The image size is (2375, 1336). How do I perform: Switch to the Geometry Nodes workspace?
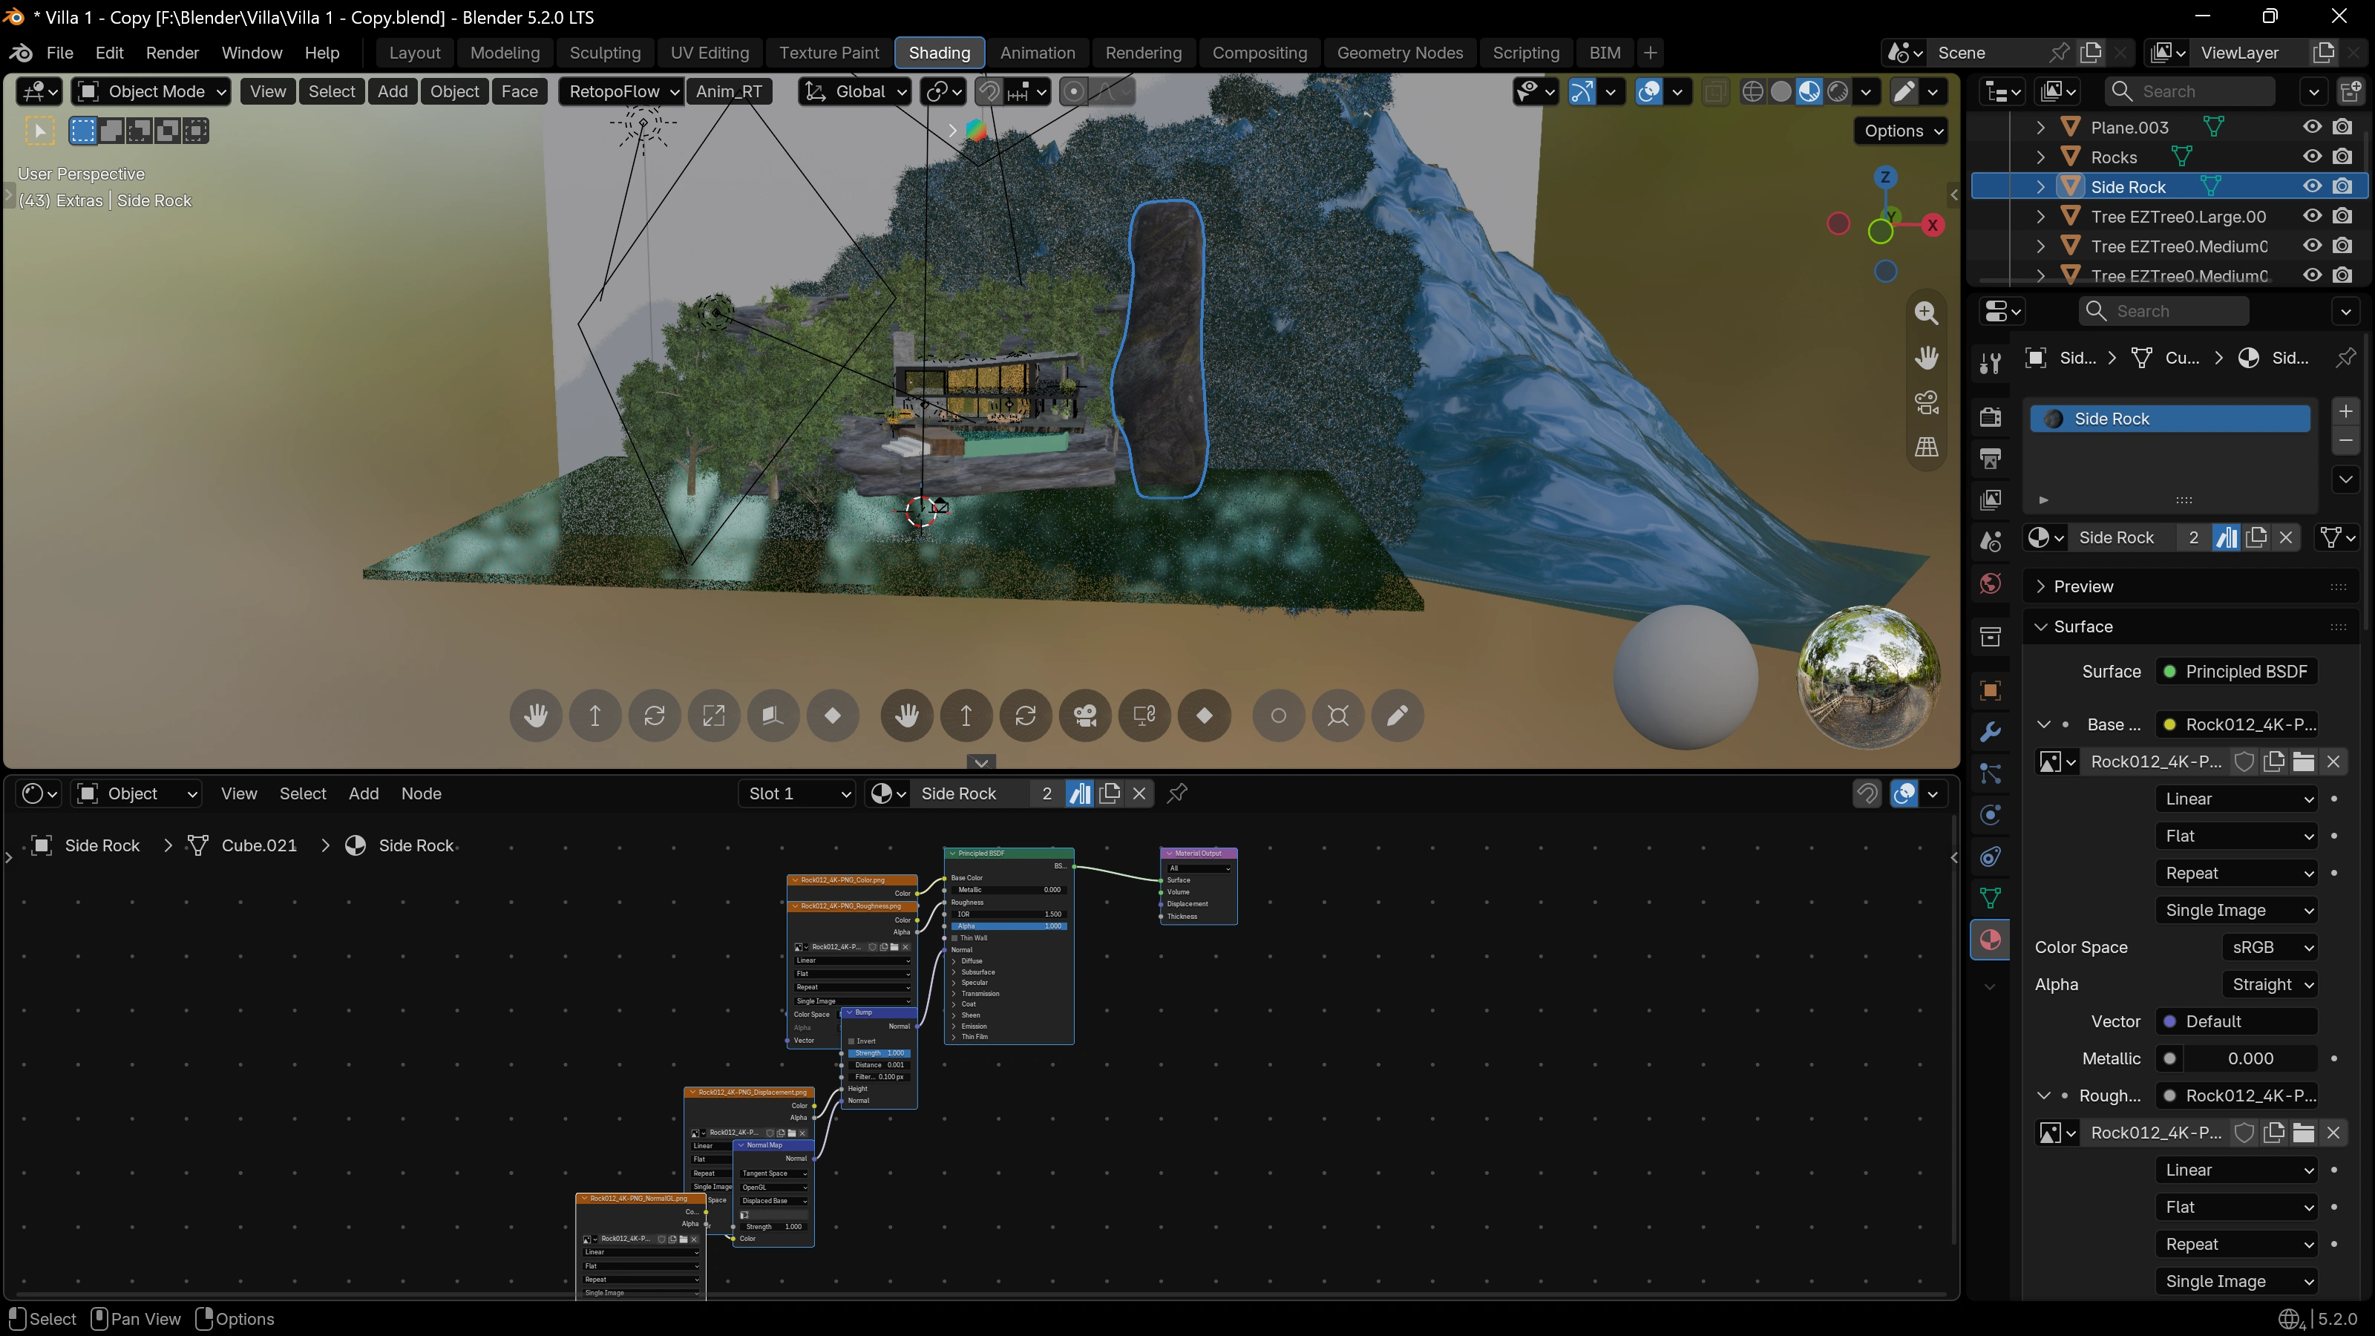(x=1398, y=53)
